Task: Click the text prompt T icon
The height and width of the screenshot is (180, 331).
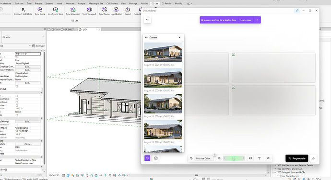Action: [259, 158]
